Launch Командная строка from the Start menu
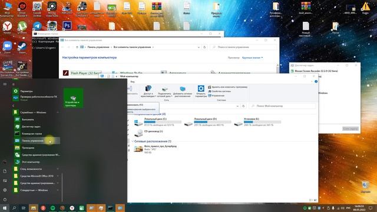The width and height of the screenshot is (377, 212). (x=31, y=134)
